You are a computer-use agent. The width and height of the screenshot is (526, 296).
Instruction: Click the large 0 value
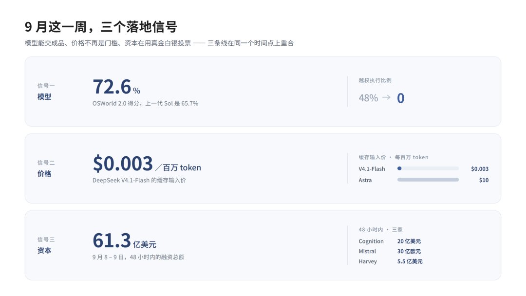coord(400,98)
